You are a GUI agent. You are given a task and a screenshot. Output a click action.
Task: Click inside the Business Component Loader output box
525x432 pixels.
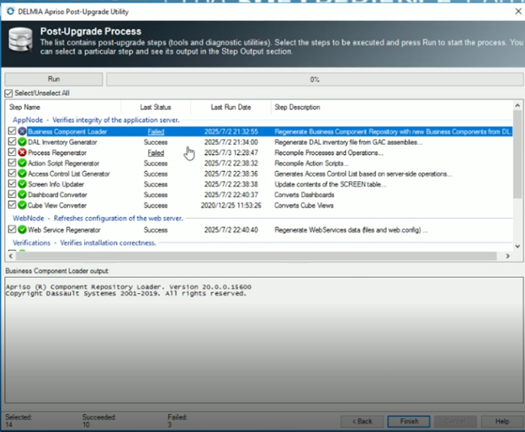click(x=264, y=340)
